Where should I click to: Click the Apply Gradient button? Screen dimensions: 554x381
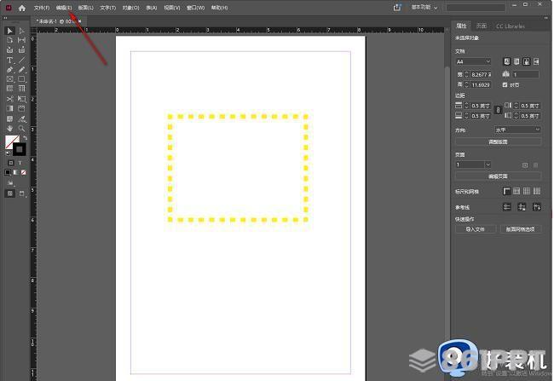click(x=15, y=172)
